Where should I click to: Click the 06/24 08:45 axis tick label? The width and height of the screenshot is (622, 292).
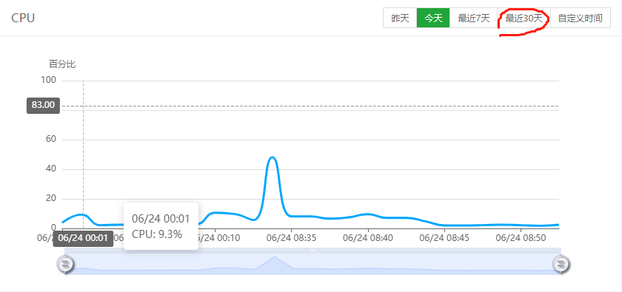point(444,238)
